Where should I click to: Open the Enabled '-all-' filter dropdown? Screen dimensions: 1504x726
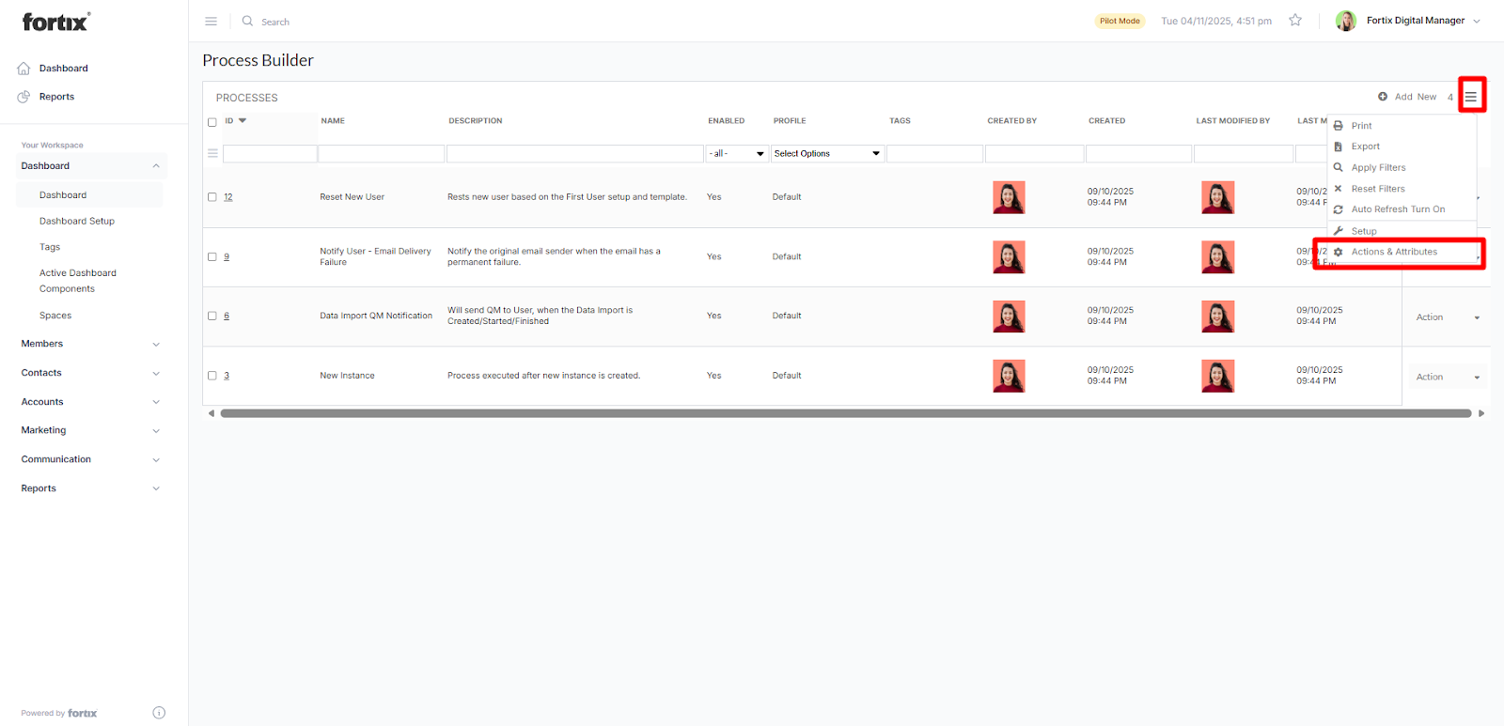point(737,154)
